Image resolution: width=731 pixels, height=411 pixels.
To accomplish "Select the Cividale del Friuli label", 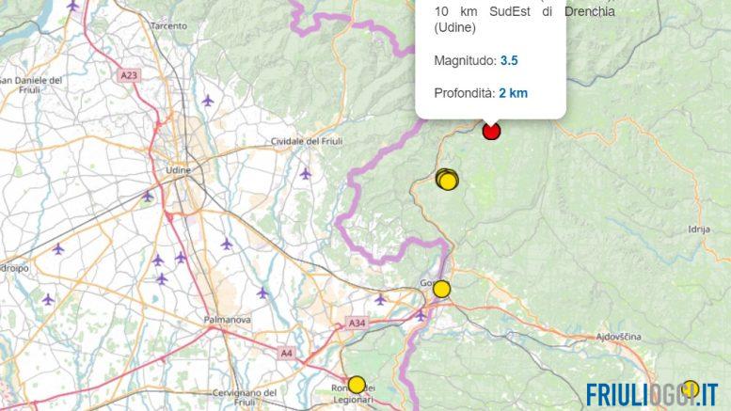I will click(x=305, y=141).
